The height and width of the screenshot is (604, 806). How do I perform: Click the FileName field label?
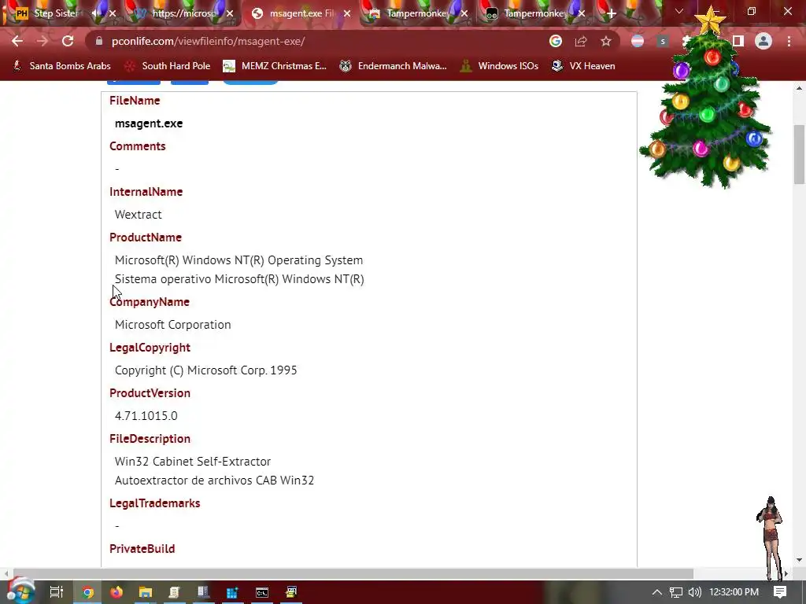[x=135, y=101]
